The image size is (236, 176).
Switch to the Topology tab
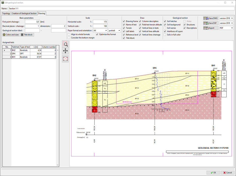point(6,13)
